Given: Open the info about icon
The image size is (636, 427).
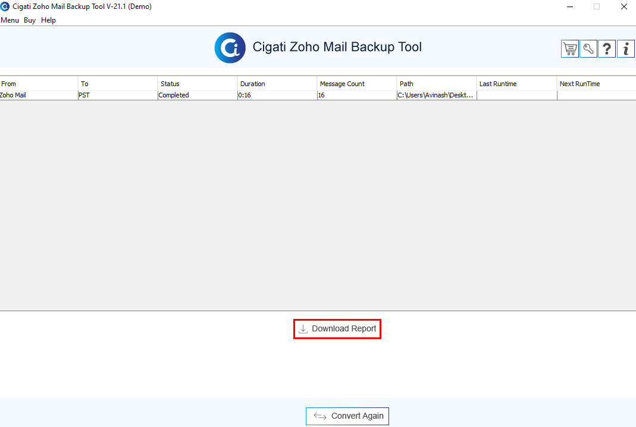Looking at the screenshot, I should click(x=625, y=49).
